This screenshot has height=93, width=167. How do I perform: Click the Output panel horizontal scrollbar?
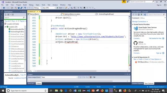click(71, 81)
